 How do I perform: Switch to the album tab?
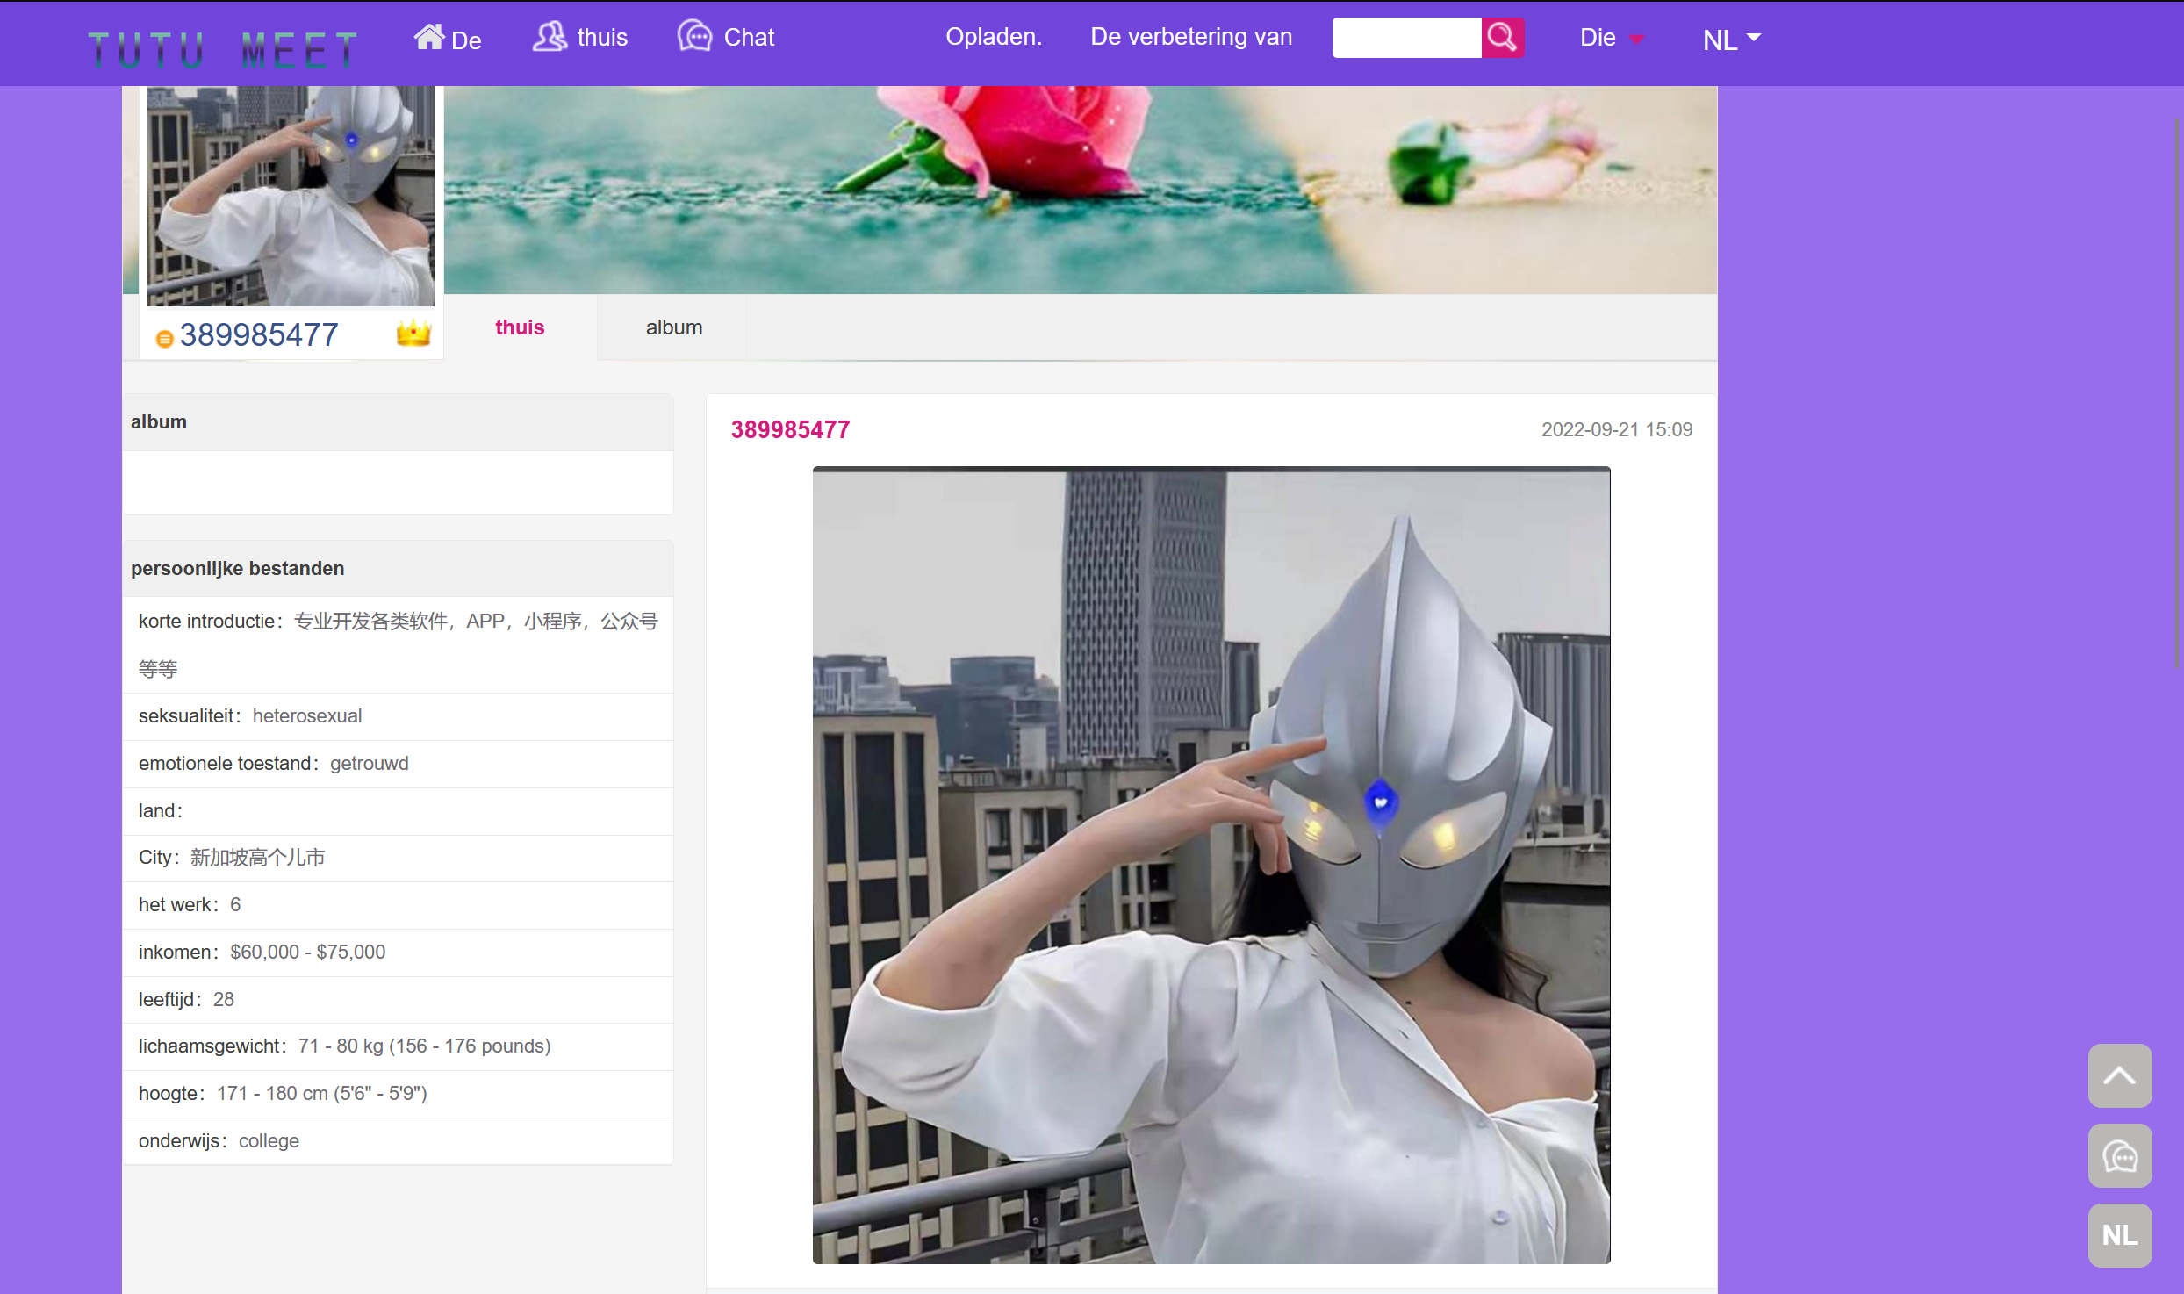click(x=674, y=327)
